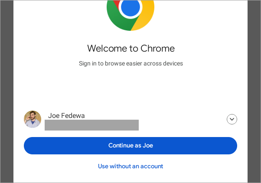
Task: Choose Use without an account
Action: coord(130,166)
